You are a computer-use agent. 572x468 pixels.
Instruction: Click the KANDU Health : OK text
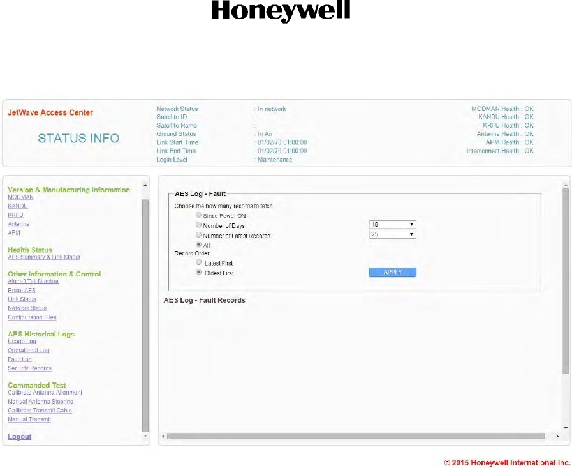coord(506,117)
